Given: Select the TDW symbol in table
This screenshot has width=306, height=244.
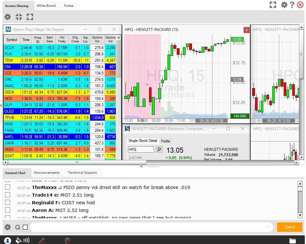Looking at the screenshot, I should (12, 60).
